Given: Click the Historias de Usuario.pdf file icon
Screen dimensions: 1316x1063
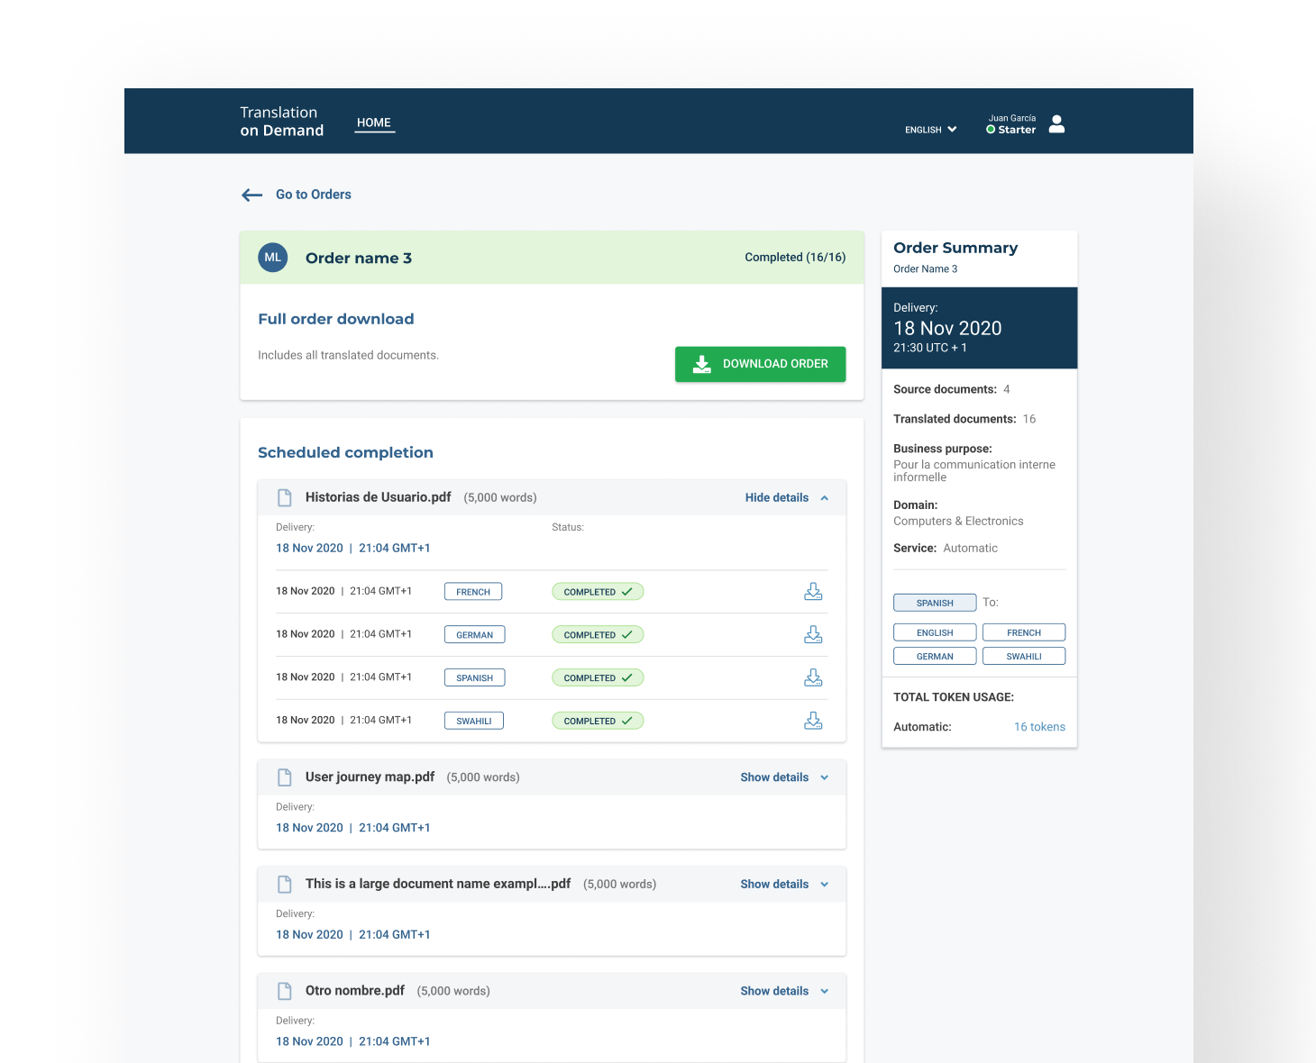Looking at the screenshot, I should (x=285, y=497).
